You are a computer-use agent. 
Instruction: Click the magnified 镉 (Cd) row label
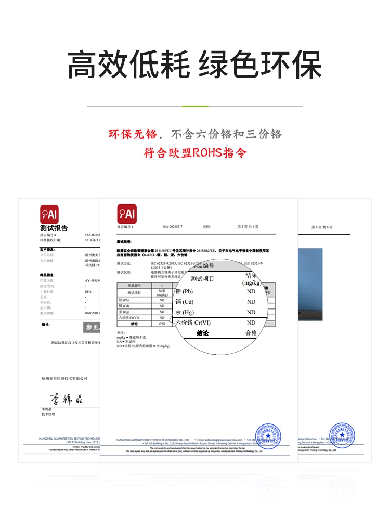[x=185, y=302]
